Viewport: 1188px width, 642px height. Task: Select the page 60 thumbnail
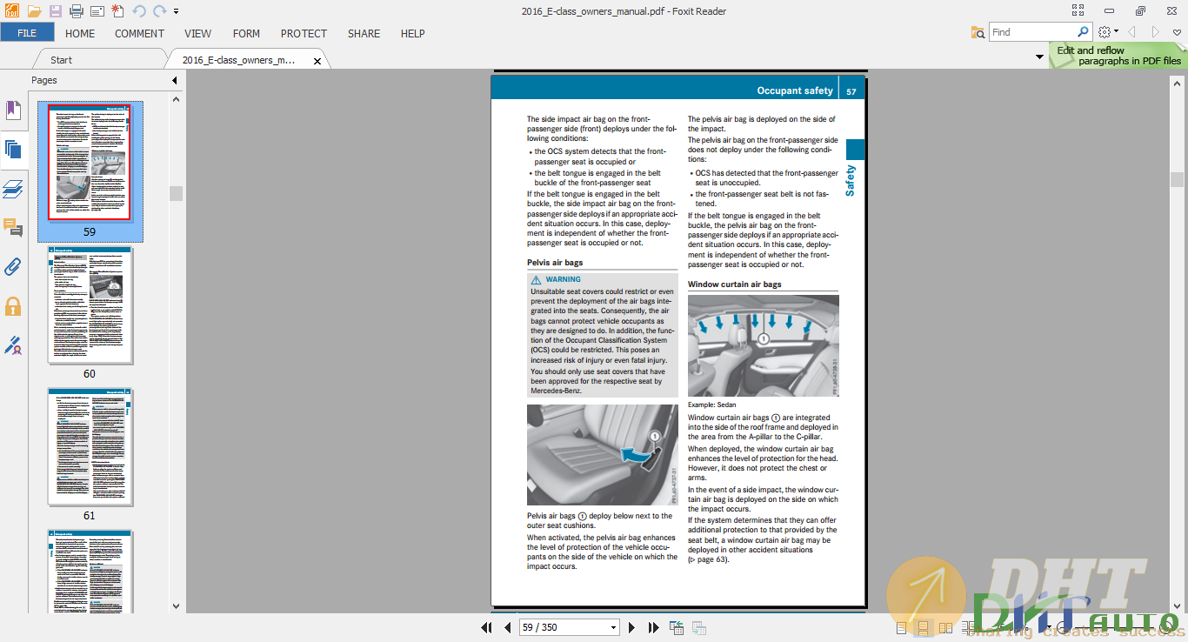[90, 304]
